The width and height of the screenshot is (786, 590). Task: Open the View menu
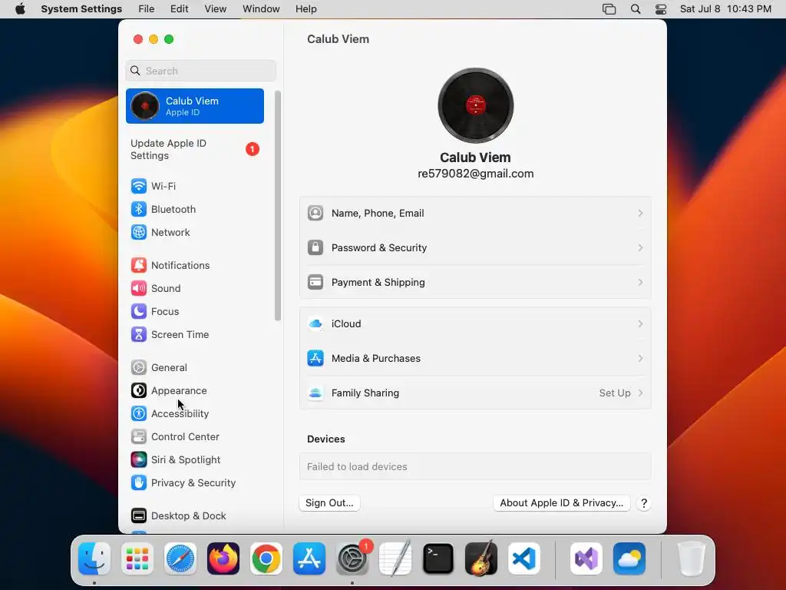coord(215,9)
